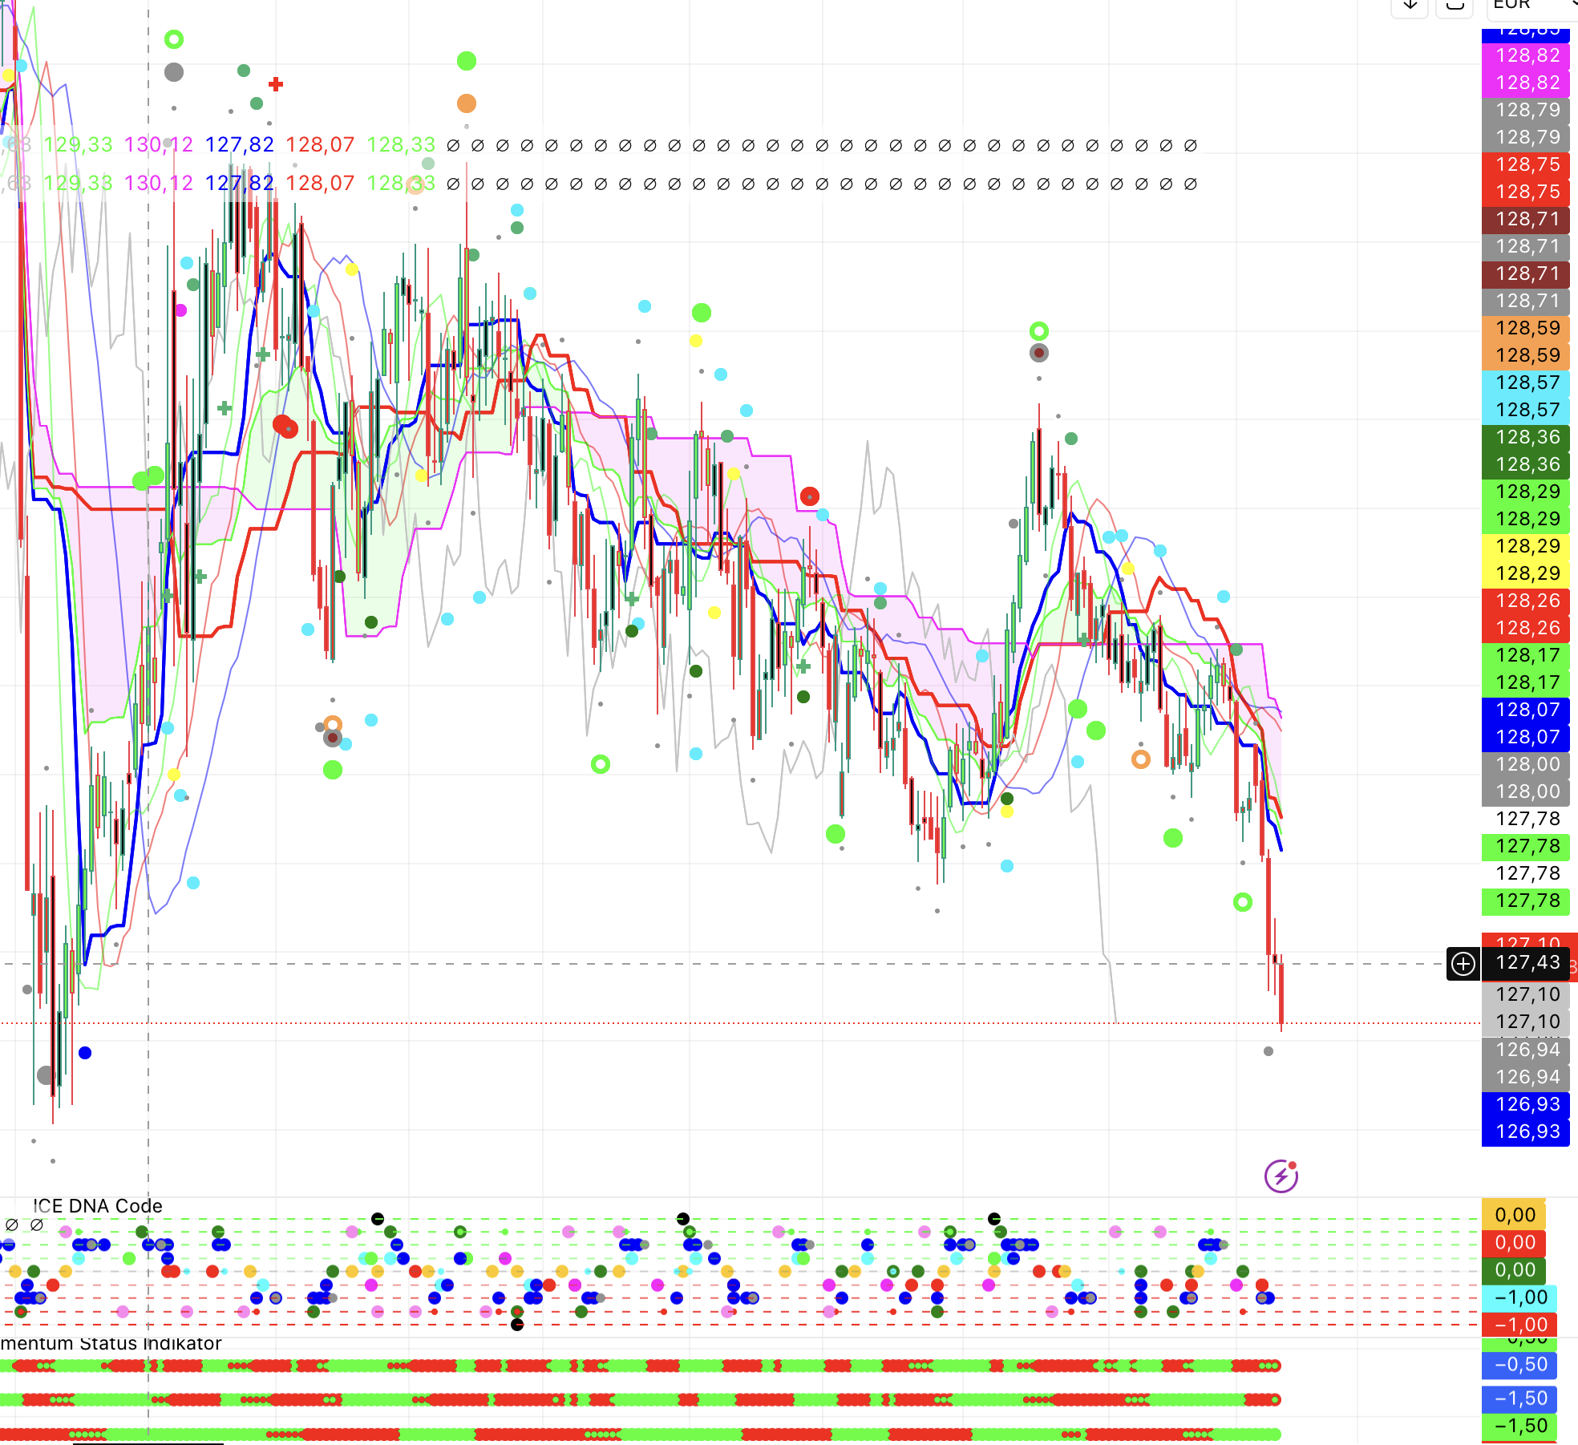
Task: Click the magenta 130,12 value in second legend row
Action: click(159, 184)
